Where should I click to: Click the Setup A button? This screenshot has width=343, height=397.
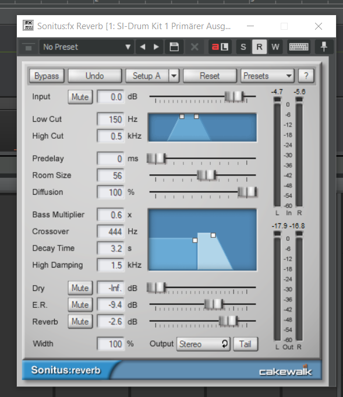[147, 76]
